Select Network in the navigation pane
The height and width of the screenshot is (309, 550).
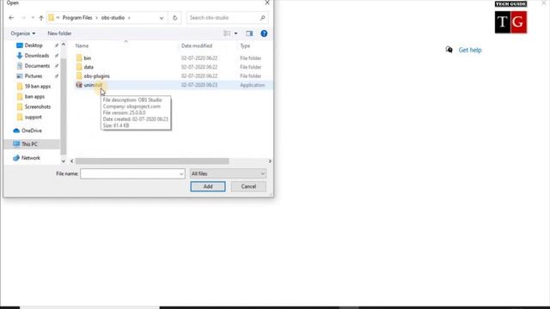pyautogui.click(x=31, y=158)
